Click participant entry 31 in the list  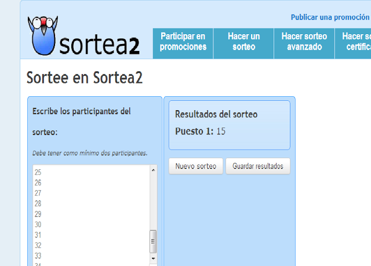tap(38, 235)
